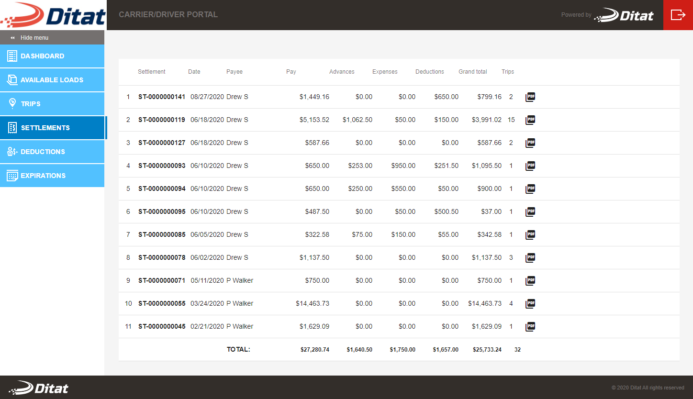This screenshot has width=693, height=399.
Task: Sort the table by the Date column
Action: point(194,71)
